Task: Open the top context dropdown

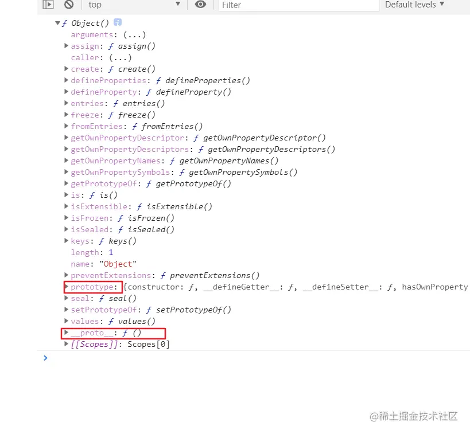Action: [x=134, y=5]
